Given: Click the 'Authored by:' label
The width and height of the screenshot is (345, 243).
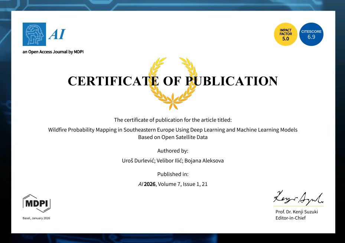Looking at the screenshot, I should (173, 151).
